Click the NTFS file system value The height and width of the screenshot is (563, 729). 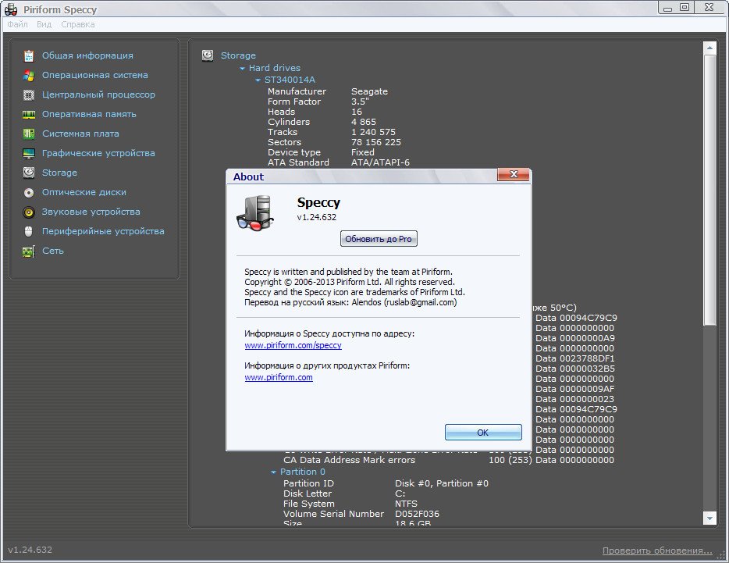[406, 504]
